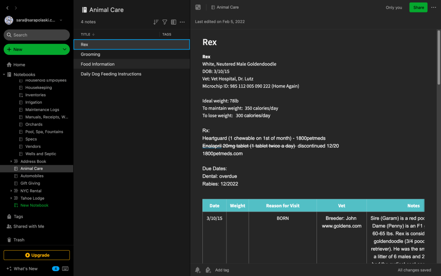The height and width of the screenshot is (276, 441).
Task: Open the note's more options ellipsis
Action: (x=434, y=7)
